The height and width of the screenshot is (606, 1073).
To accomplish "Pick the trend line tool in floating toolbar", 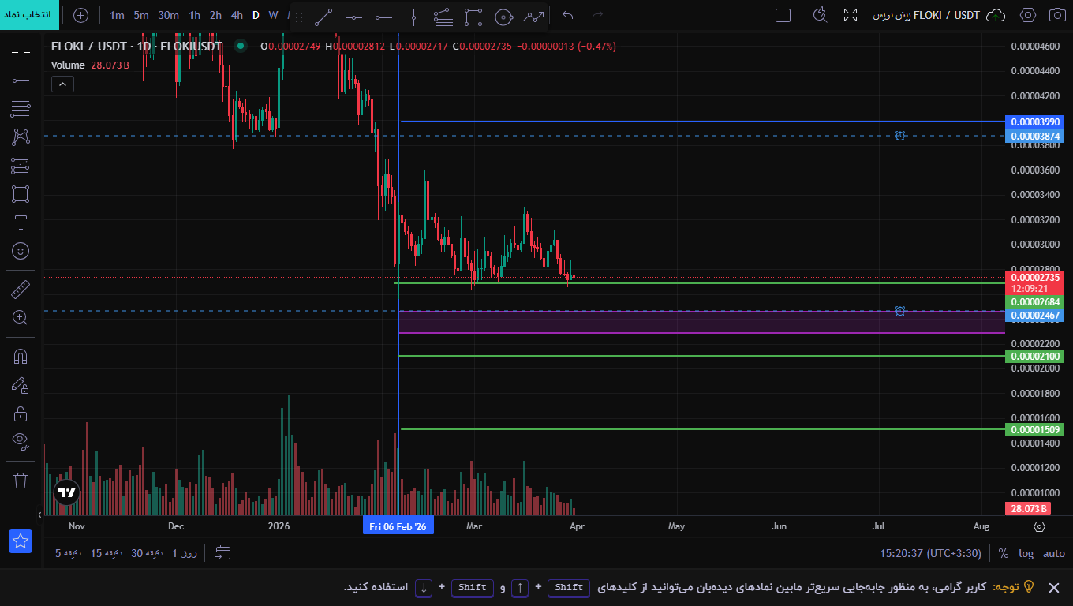I will [x=323, y=17].
